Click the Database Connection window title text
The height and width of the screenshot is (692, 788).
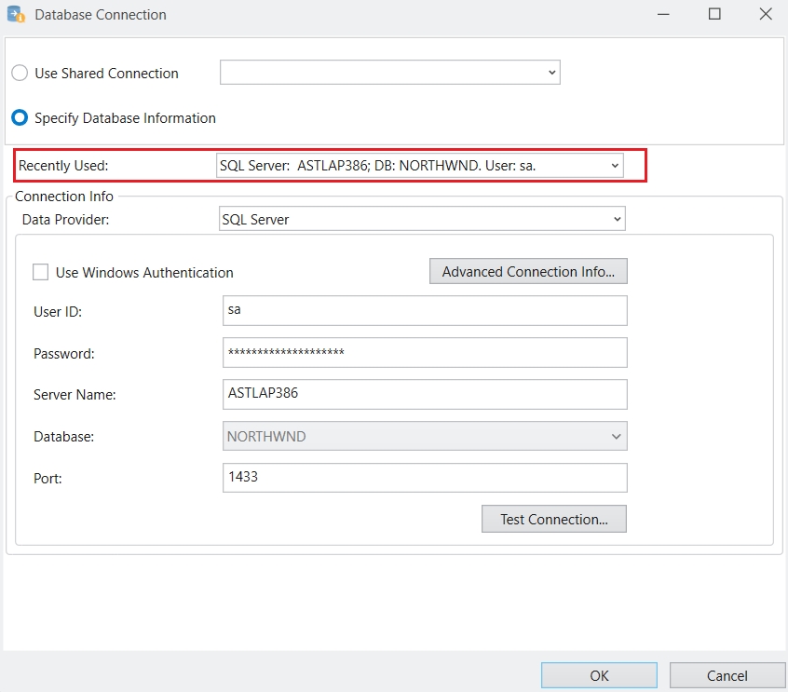point(101,15)
